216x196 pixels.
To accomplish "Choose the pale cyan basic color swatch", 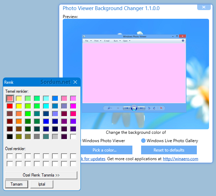I will pos(46,98).
